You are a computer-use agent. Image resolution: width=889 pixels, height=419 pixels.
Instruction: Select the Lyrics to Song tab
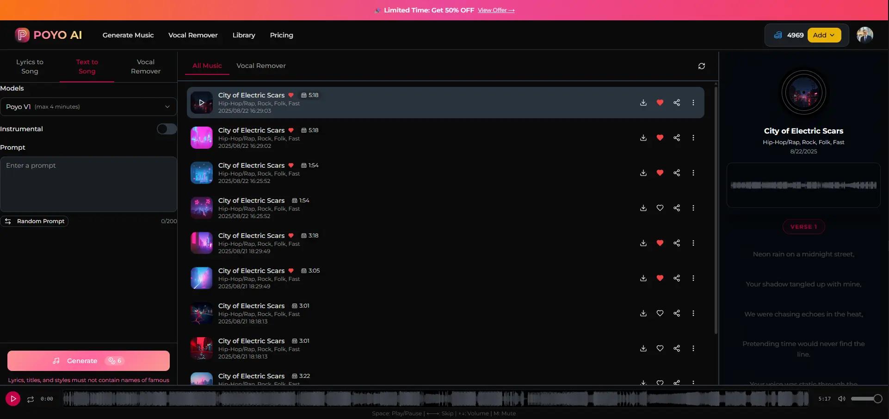(x=30, y=66)
